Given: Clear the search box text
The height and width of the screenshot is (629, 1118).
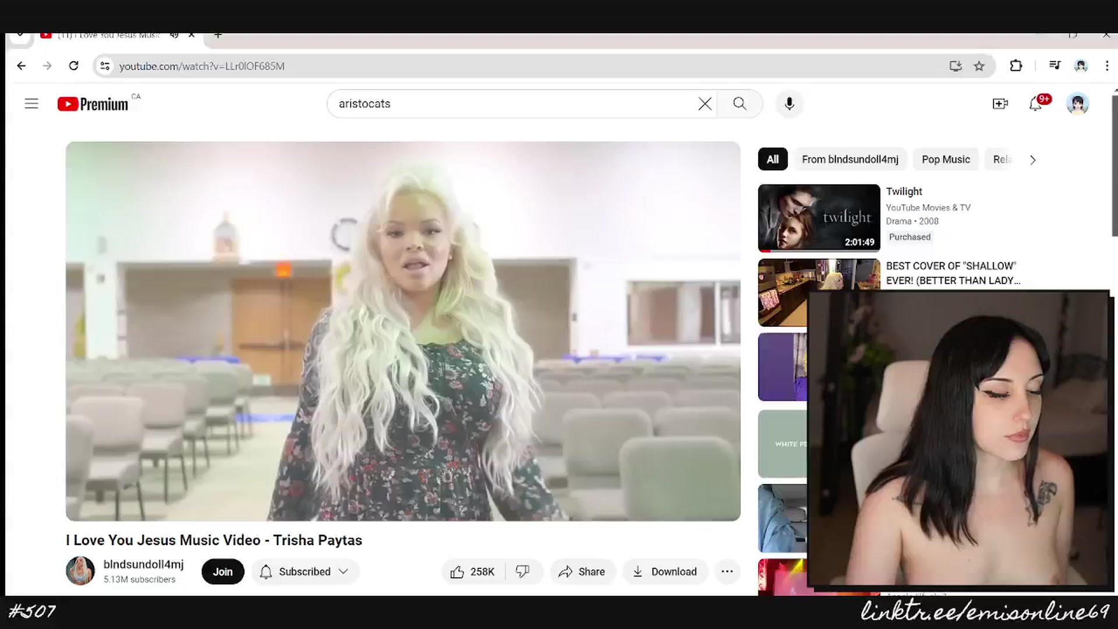Looking at the screenshot, I should click(705, 104).
